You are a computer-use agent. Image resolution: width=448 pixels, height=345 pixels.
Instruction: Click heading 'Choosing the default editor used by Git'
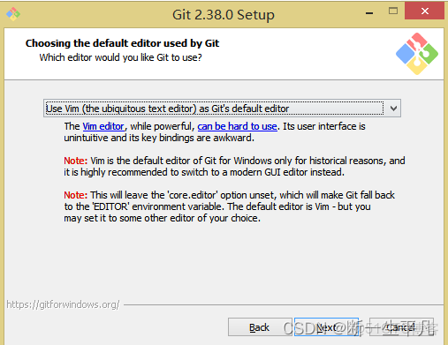point(122,43)
